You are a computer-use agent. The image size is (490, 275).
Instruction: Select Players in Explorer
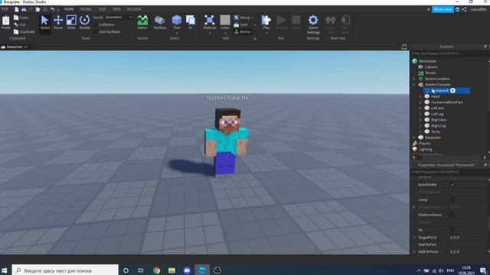coord(425,144)
